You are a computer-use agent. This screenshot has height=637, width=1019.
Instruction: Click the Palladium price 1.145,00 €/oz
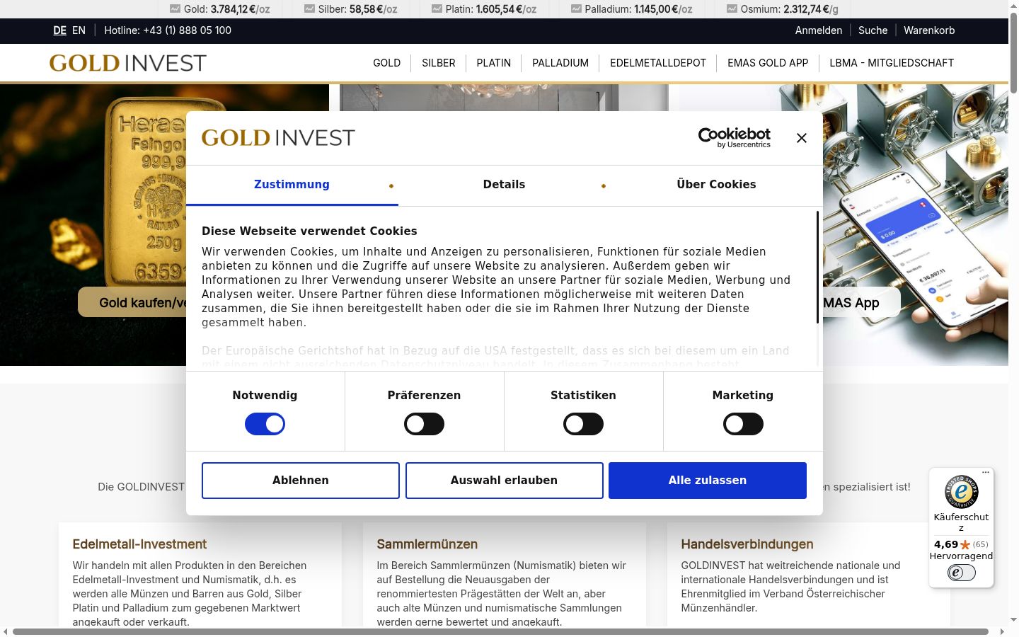click(664, 9)
